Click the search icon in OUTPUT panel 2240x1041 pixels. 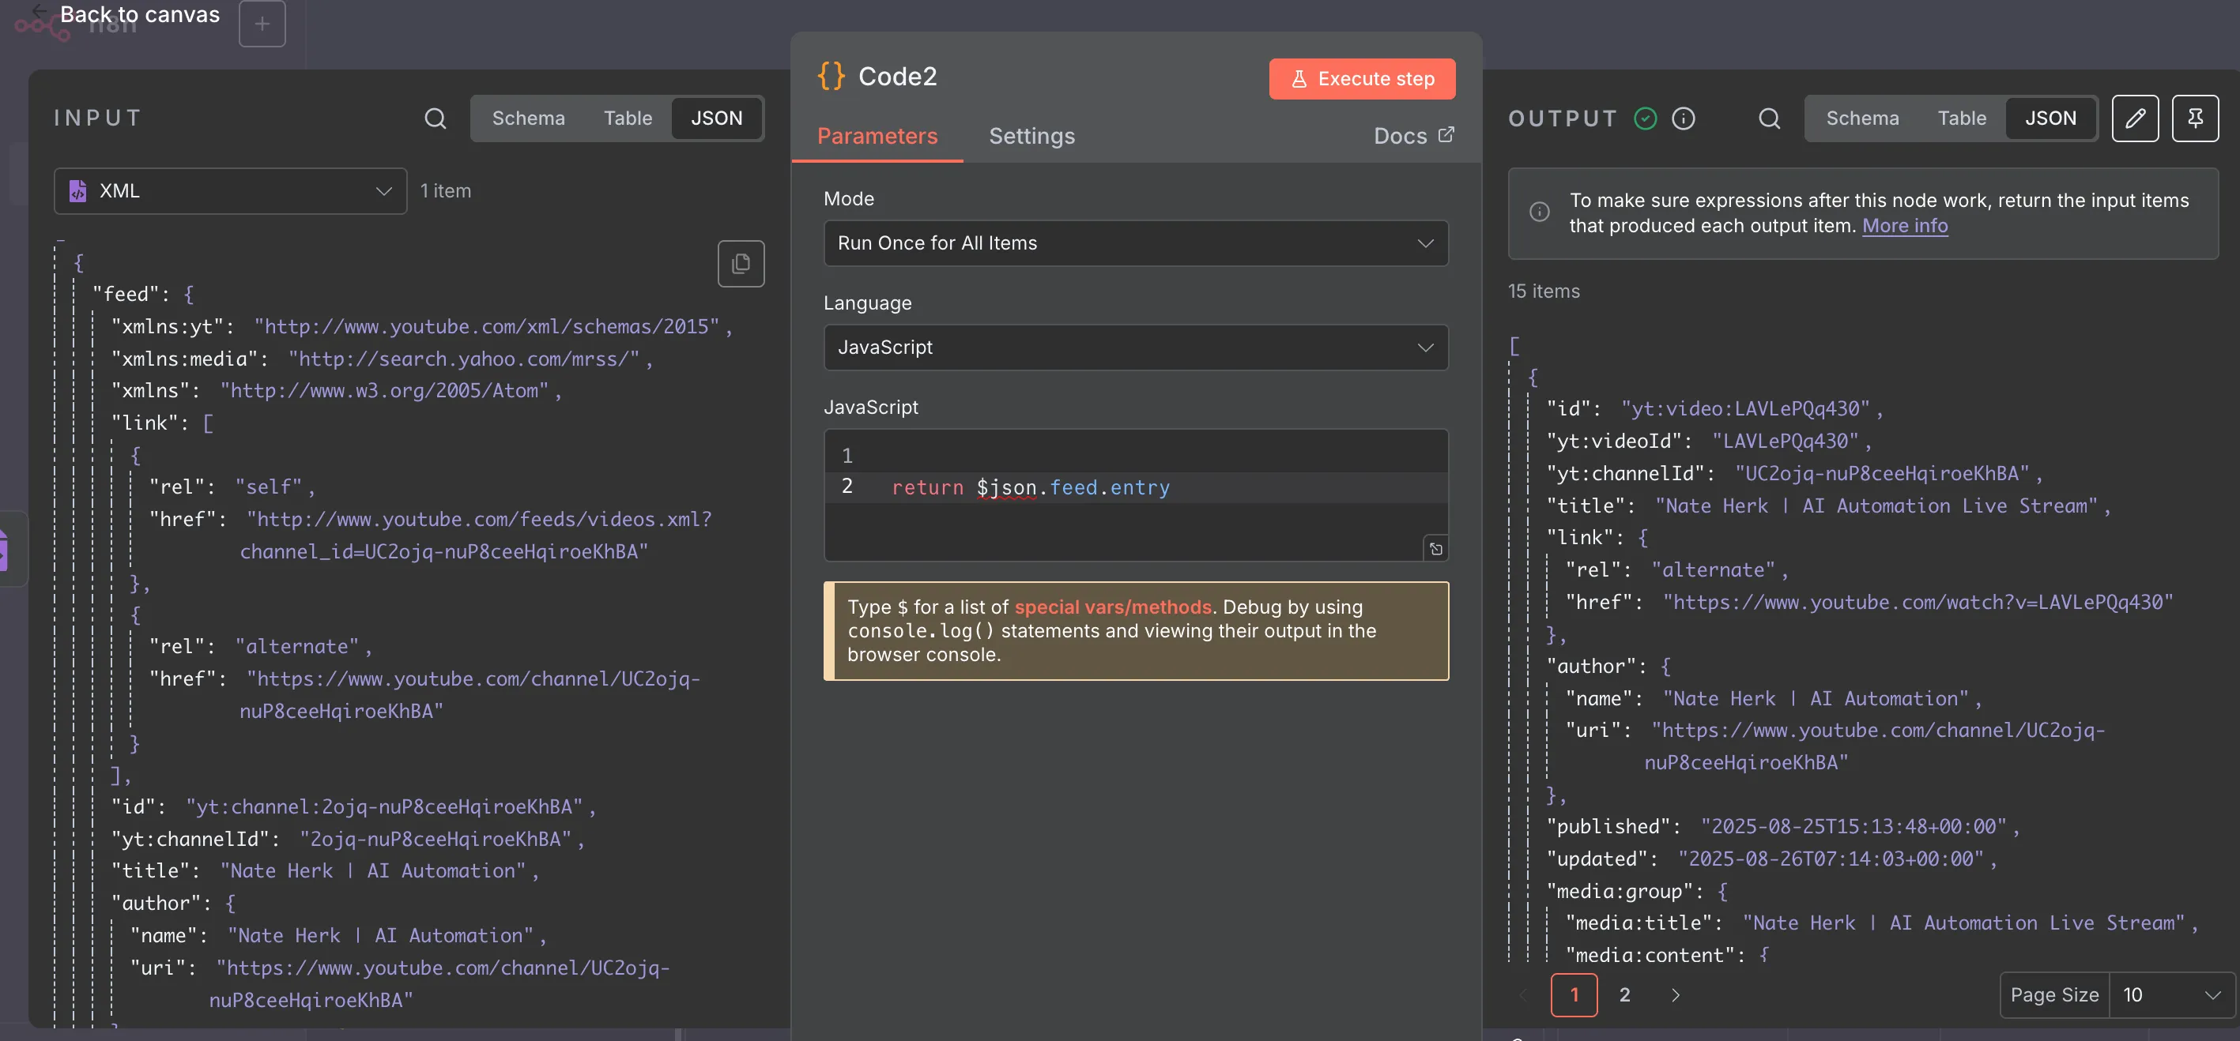pos(1769,118)
